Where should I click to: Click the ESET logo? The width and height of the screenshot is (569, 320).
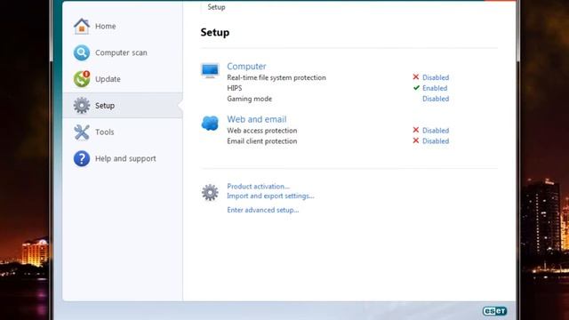tap(494, 311)
